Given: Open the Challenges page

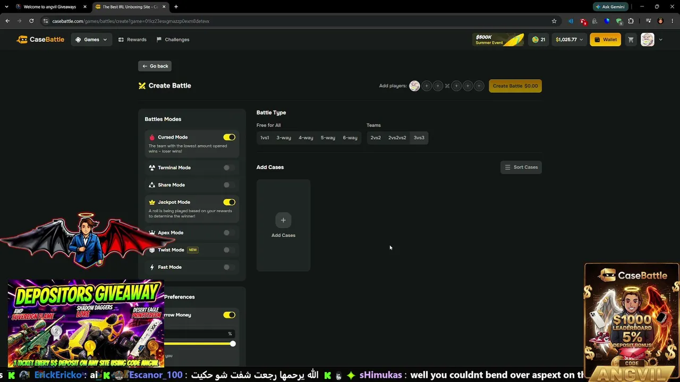Looking at the screenshot, I should pyautogui.click(x=173, y=39).
